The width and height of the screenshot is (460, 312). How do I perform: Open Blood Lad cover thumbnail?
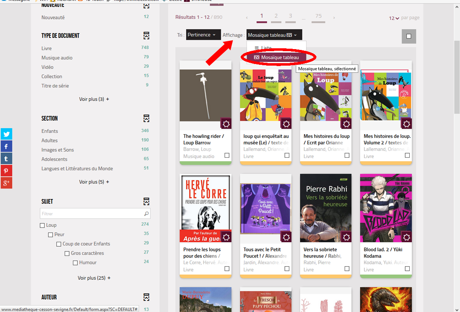(386, 208)
